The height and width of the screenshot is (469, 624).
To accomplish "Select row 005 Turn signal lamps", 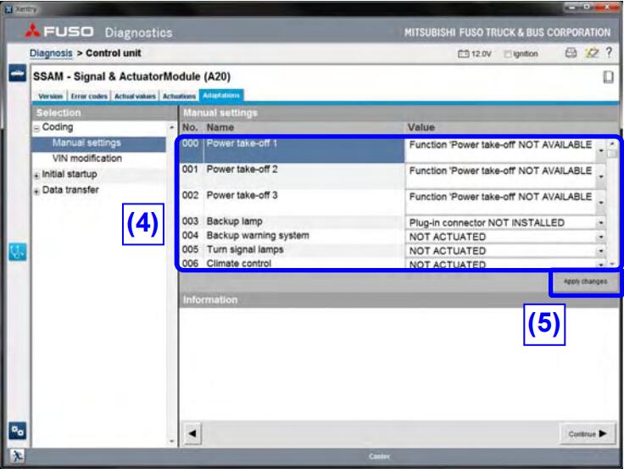I will click(x=292, y=249).
